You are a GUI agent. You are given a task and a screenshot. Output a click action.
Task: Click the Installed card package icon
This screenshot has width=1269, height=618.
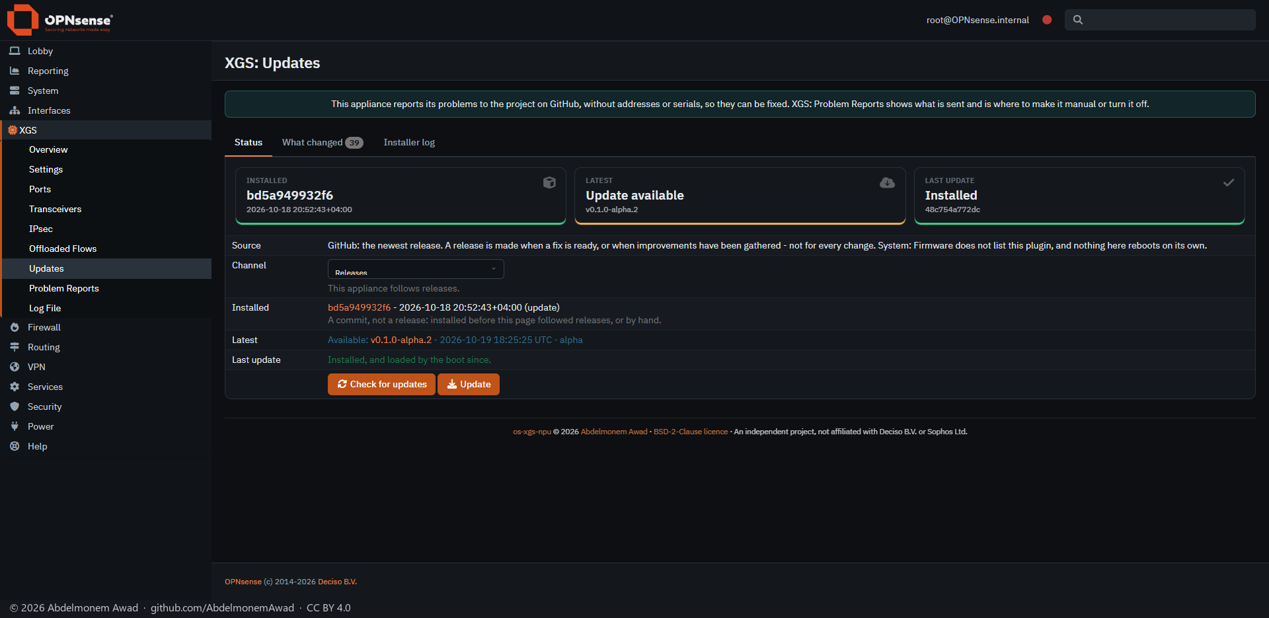549,182
